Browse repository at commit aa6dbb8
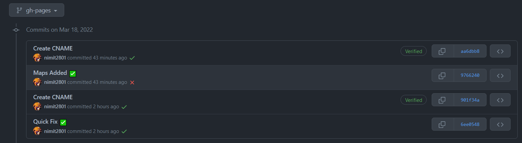The image size is (522, 143). (x=500, y=51)
